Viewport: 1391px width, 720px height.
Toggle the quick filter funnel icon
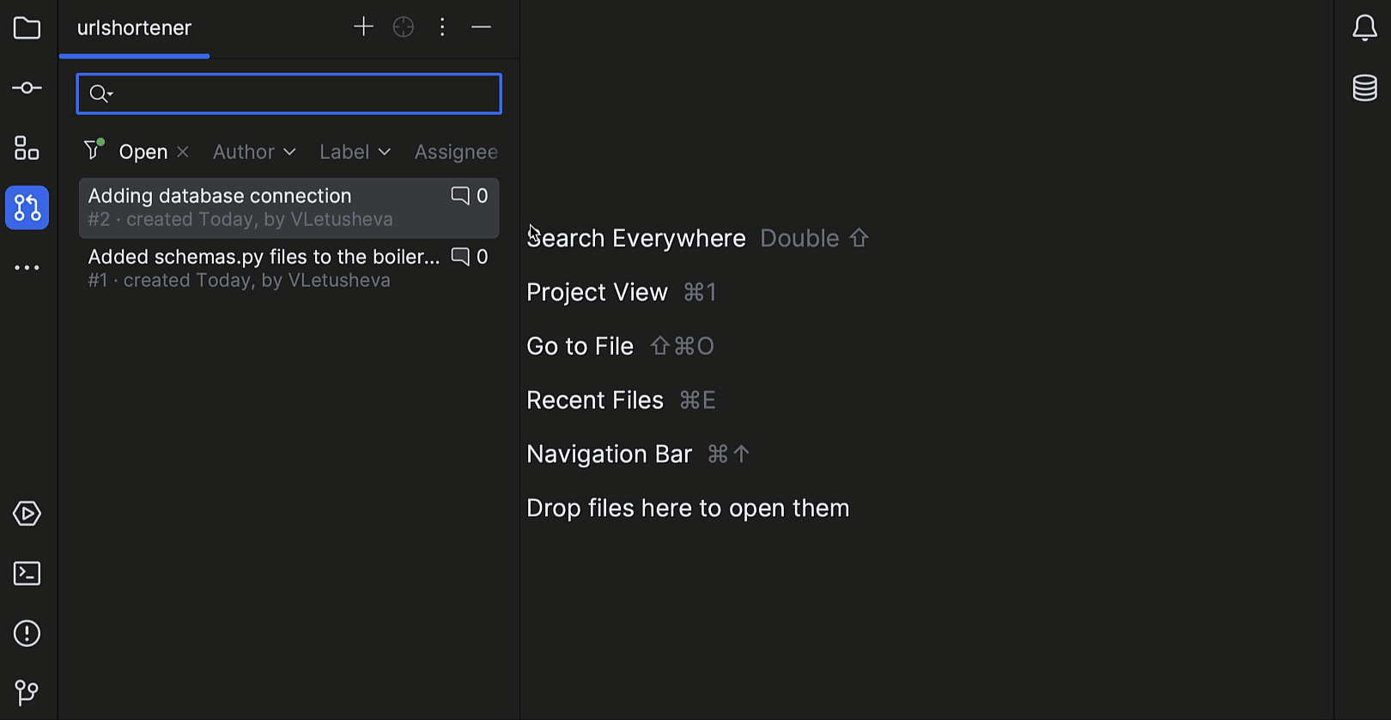94,150
